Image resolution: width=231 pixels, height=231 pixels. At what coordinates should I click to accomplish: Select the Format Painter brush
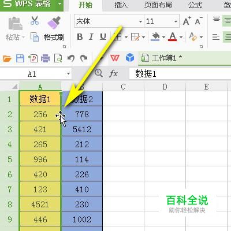pos(54,23)
